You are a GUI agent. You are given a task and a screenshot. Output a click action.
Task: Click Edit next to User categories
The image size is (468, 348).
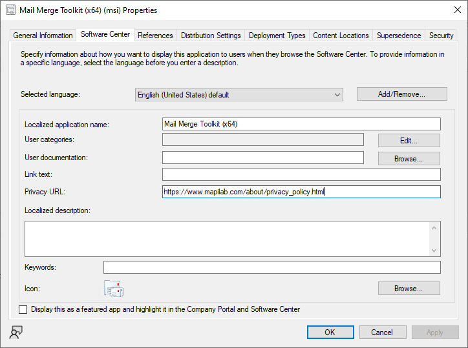tap(409, 141)
